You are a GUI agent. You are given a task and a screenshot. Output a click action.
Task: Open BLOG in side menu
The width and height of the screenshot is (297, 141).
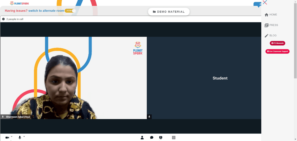coord(271,36)
